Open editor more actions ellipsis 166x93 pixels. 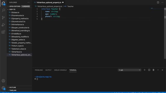(x=162, y=2)
